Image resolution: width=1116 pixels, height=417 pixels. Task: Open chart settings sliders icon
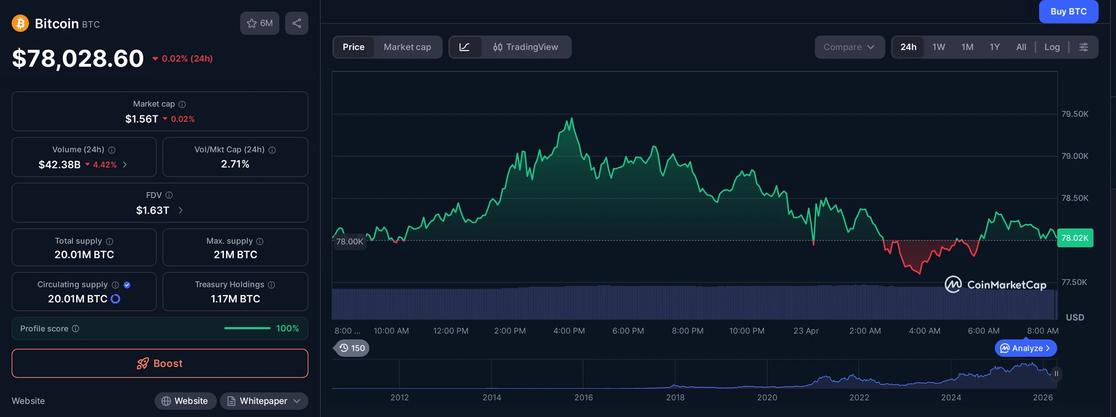pos(1083,47)
